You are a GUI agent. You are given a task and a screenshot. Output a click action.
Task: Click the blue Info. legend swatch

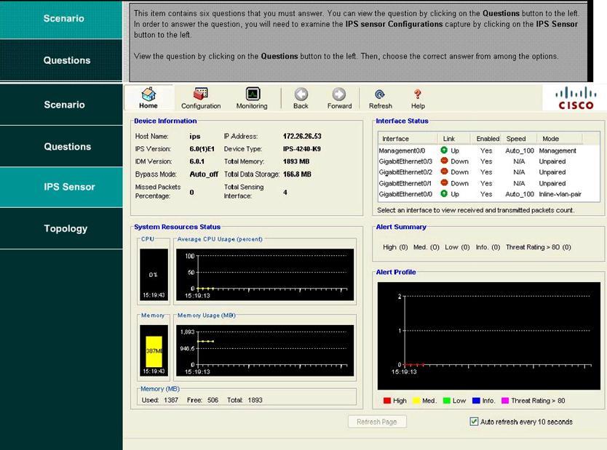[x=476, y=401]
